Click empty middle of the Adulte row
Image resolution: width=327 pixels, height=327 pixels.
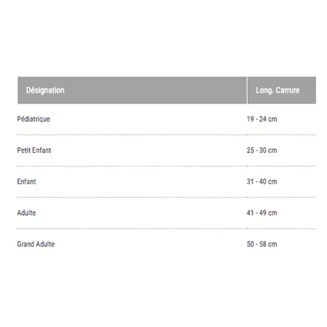pyautogui.click(x=141, y=213)
